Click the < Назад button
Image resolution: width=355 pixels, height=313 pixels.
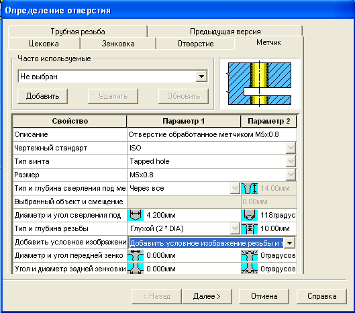coord(156,296)
